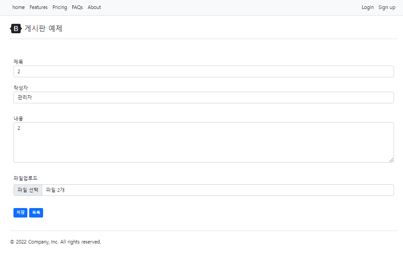Click the 저장 save button
Viewport: 403px width, 253px height.
20,213
